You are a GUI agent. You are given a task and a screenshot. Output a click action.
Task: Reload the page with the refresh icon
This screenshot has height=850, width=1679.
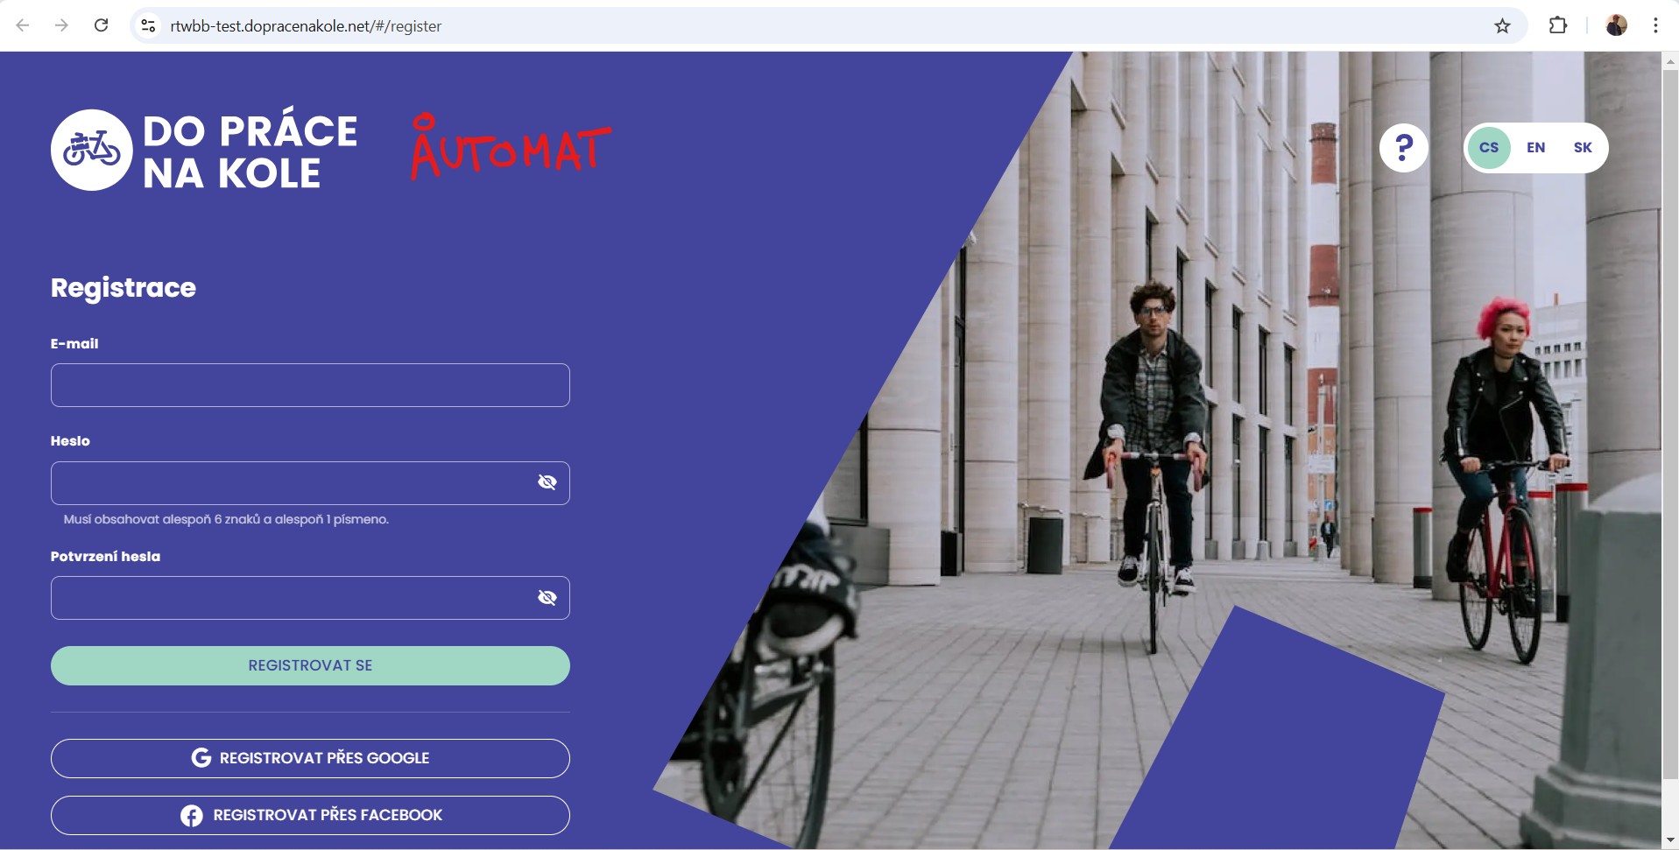[x=102, y=25]
